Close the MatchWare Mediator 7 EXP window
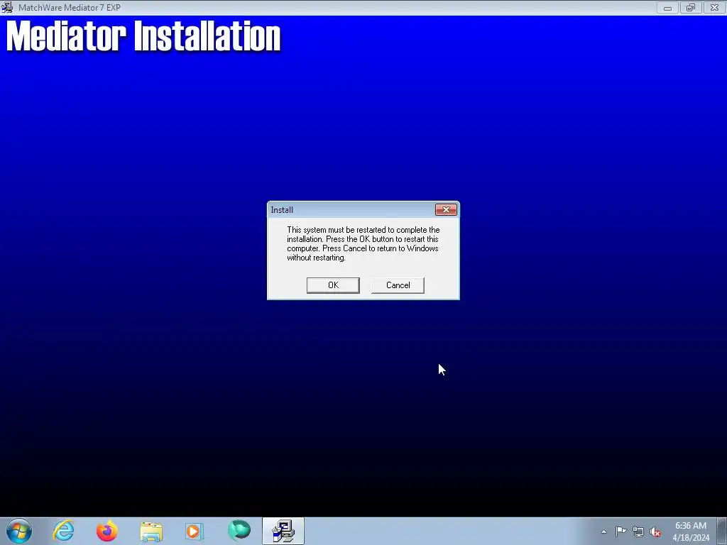The height and width of the screenshot is (545, 727). pos(714,7)
